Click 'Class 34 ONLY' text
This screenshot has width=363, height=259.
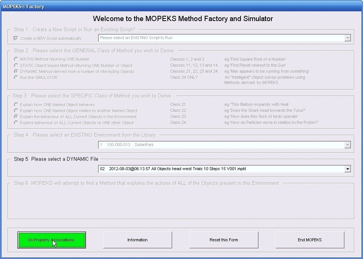[x=184, y=77]
